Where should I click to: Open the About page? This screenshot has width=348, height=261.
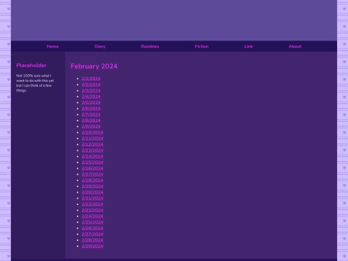(295, 46)
